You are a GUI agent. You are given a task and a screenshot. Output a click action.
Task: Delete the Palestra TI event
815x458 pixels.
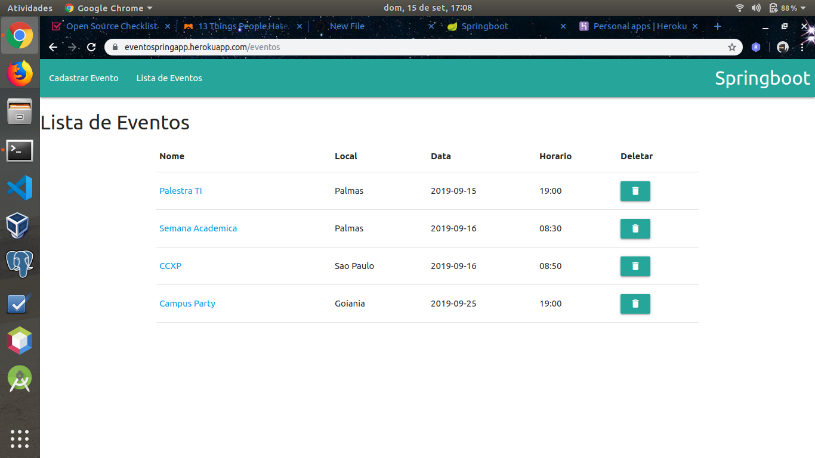tap(635, 191)
